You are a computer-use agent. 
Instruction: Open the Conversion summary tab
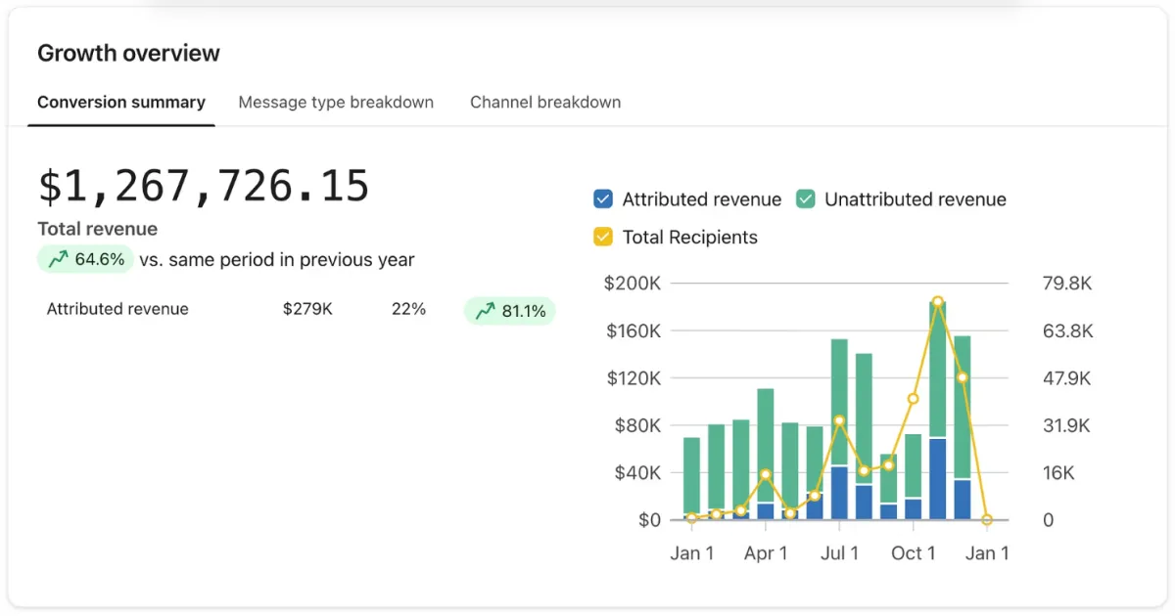[121, 102]
